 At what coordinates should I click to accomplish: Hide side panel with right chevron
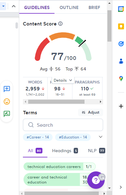[x=121, y=187]
